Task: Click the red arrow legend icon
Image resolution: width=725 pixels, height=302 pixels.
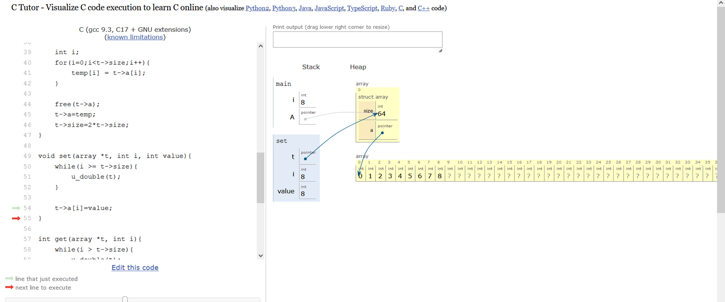Action: point(9,287)
